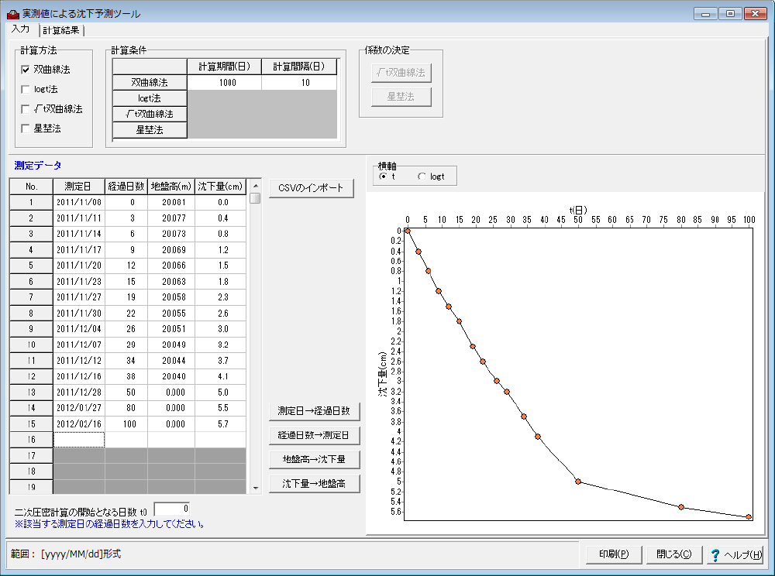Viewport: 775px width, 576px height.
Task: Click the 計算期間 cell value 1000
Action: point(225,82)
